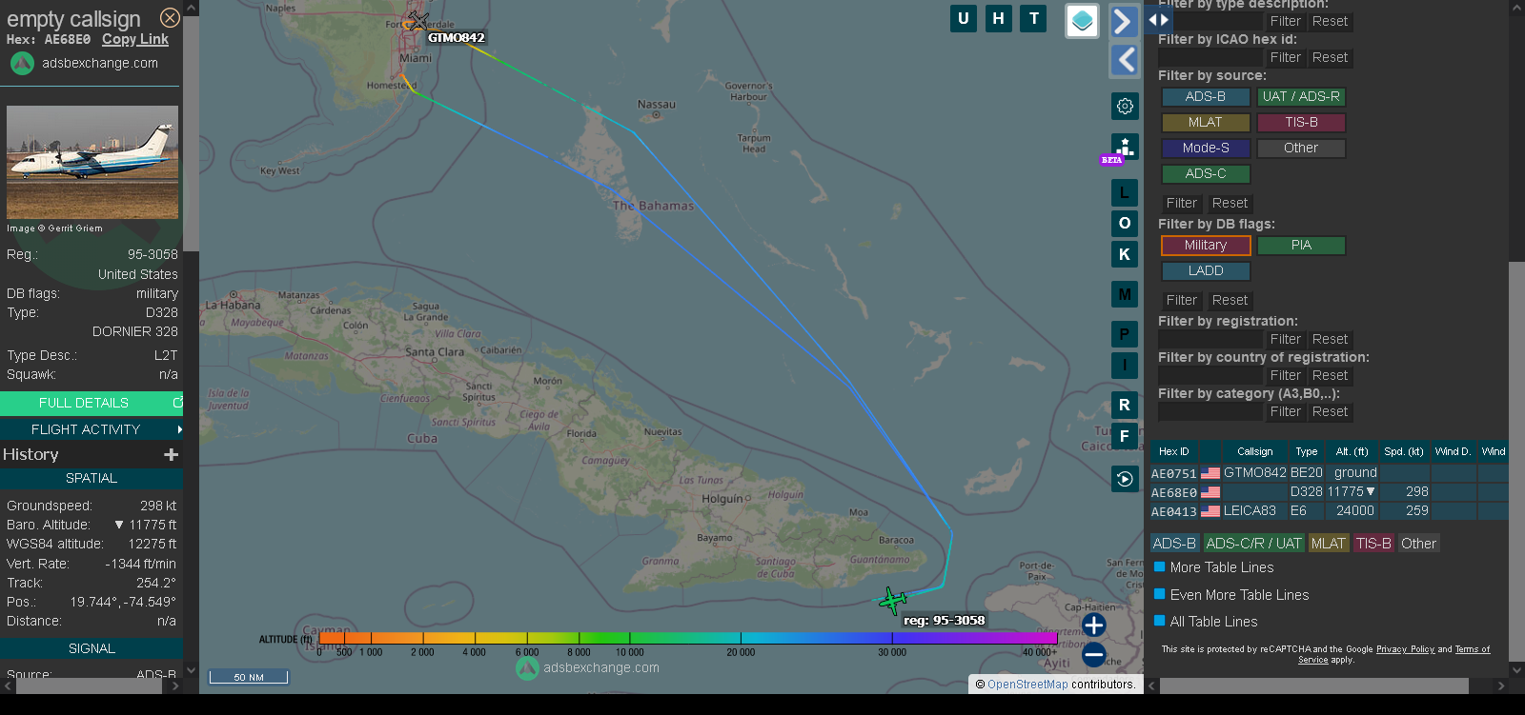Click the replay history button
This screenshot has width=1525, height=715.
click(x=1125, y=479)
